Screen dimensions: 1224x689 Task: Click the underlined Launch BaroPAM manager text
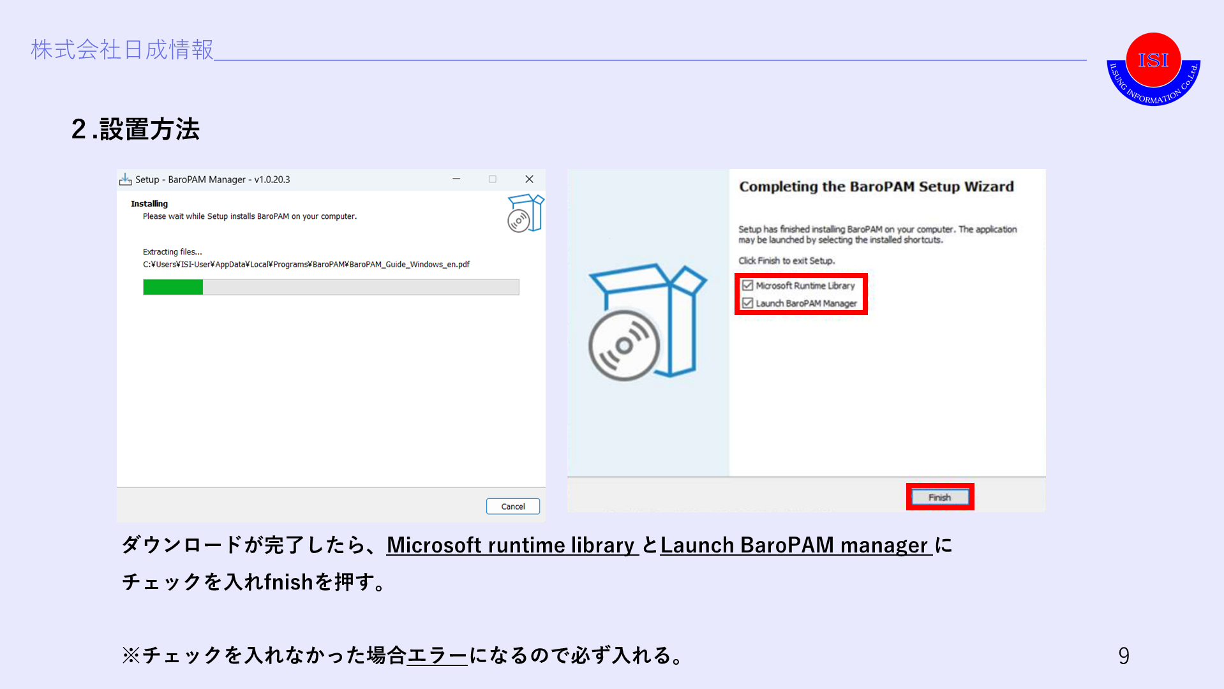pyautogui.click(x=796, y=545)
